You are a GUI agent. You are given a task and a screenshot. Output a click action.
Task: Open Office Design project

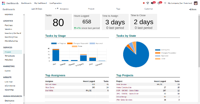[x=121, y=97]
